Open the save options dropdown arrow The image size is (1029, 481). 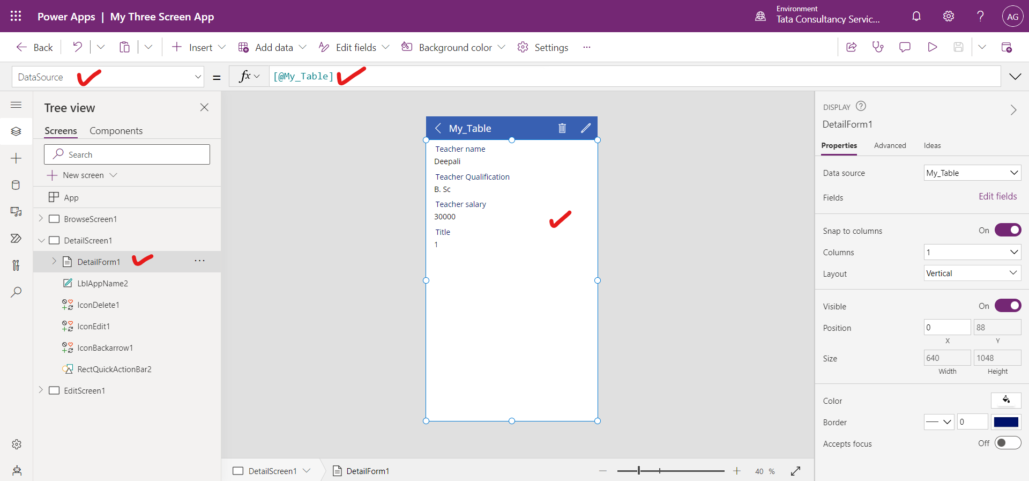(x=982, y=47)
